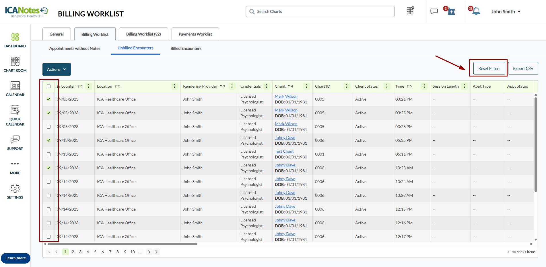
Task: Click in the Search Charts field
Action: click(320, 11)
